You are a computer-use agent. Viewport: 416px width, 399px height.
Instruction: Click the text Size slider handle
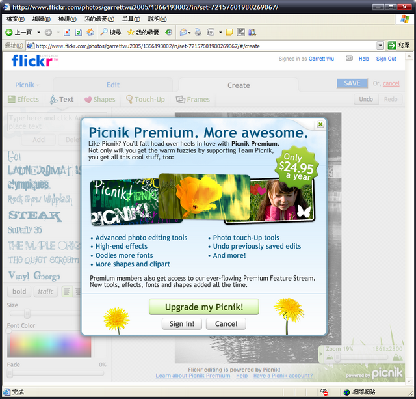click(27, 314)
